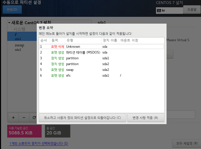Click the plus icon to add partition
Screen dimensions: 201x149
click(x=13, y=118)
